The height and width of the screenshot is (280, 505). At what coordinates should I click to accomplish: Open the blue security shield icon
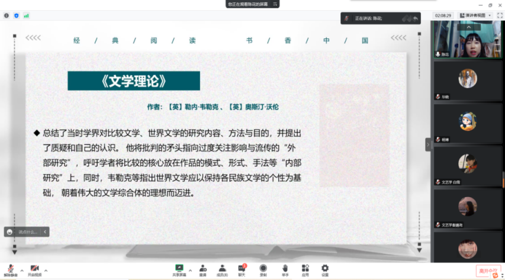click(x=16, y=15)
